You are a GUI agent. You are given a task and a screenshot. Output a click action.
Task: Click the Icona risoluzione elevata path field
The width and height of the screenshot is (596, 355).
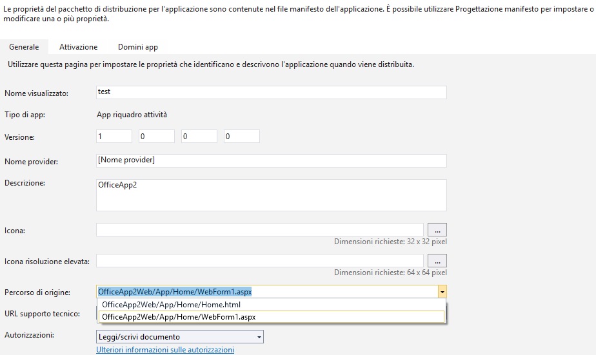259,261
